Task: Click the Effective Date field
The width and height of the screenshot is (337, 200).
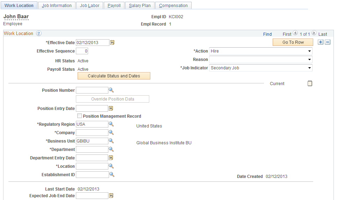Action: click(93, 42)
